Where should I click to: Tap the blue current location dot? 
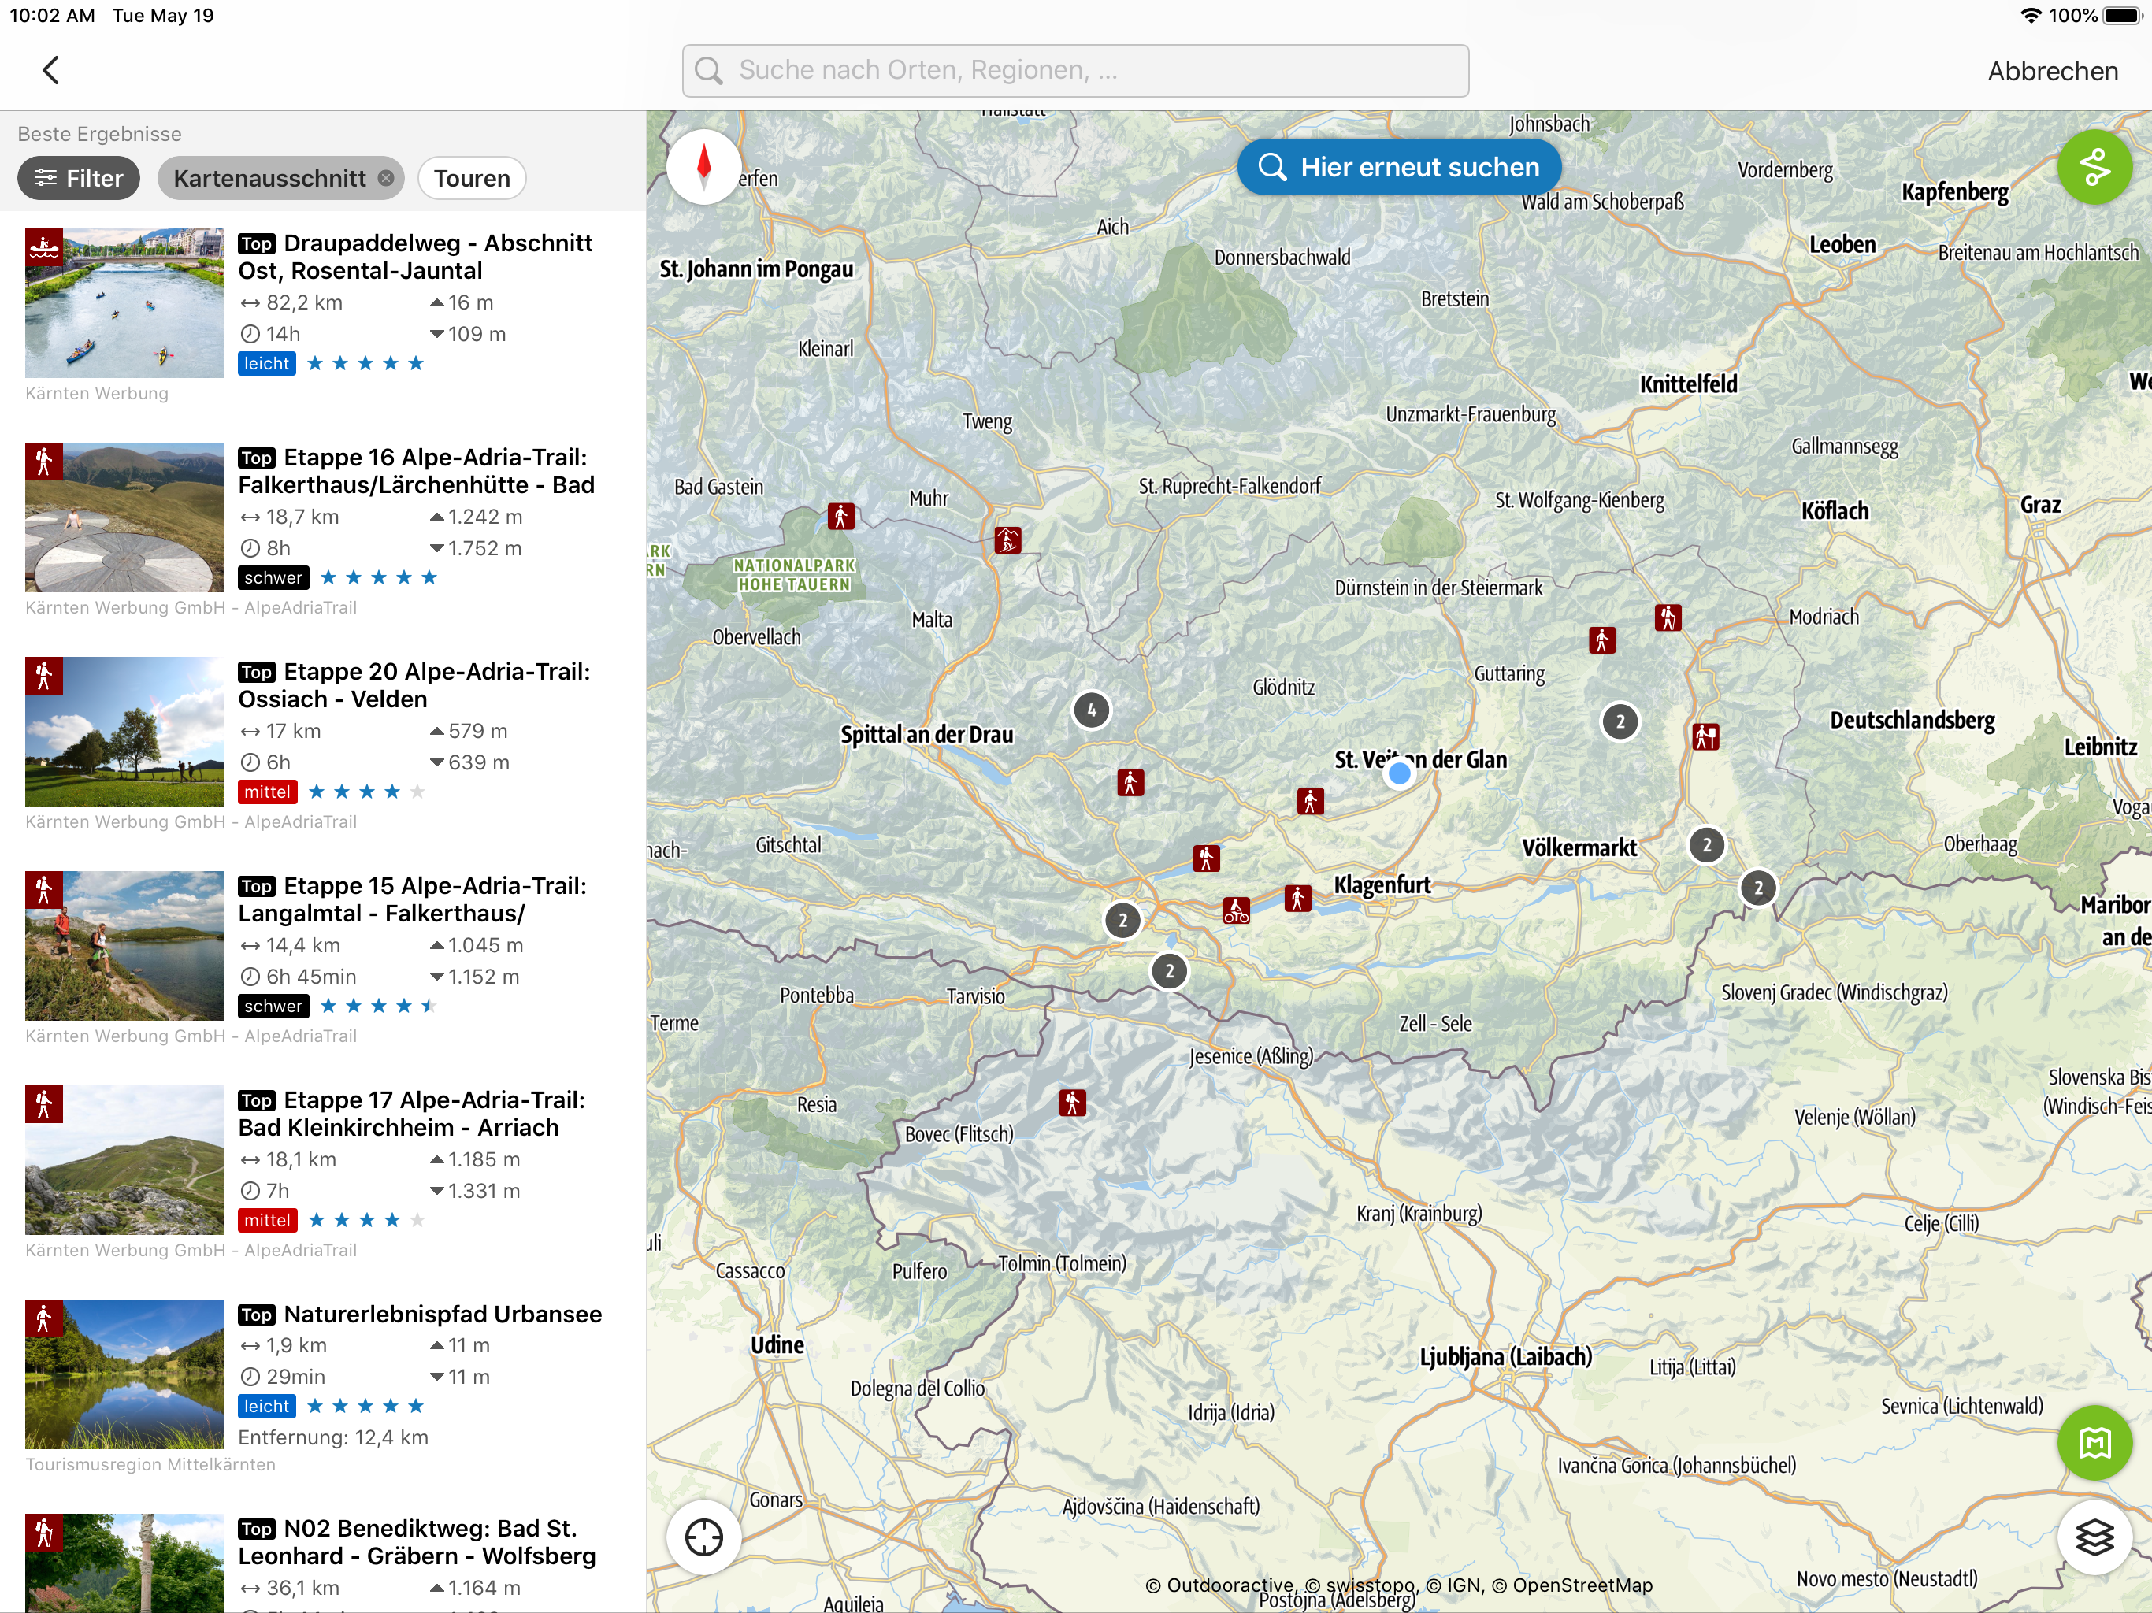click(1399, 773)
